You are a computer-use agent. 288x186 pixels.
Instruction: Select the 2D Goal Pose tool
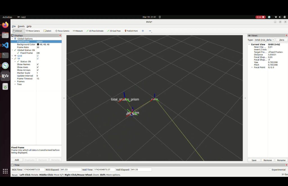[x=114, y=31]
